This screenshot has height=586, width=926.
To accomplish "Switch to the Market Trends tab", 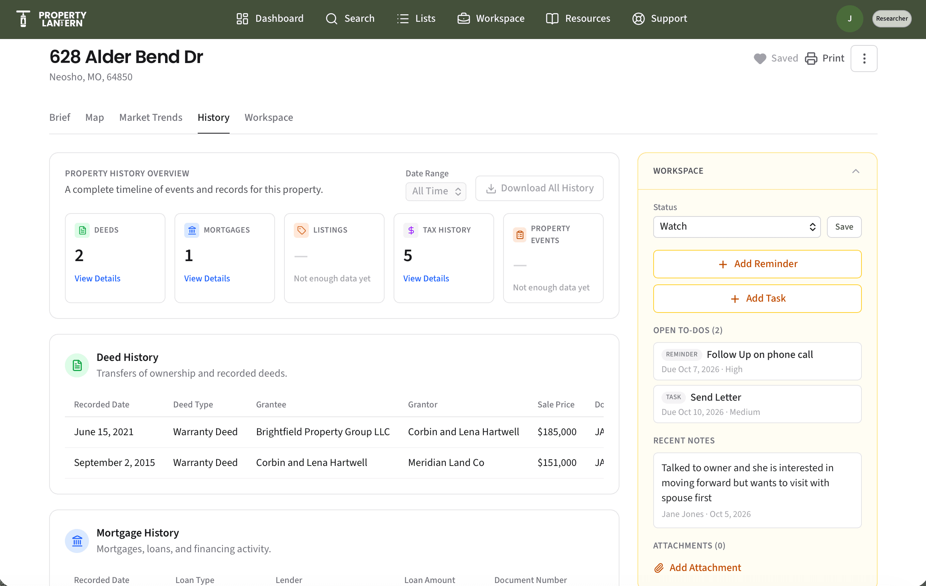I will pyautogui.click(x=151, y=117).
